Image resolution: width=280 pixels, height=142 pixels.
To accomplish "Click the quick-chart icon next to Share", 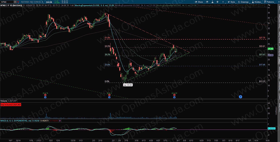I will [207, 2].
